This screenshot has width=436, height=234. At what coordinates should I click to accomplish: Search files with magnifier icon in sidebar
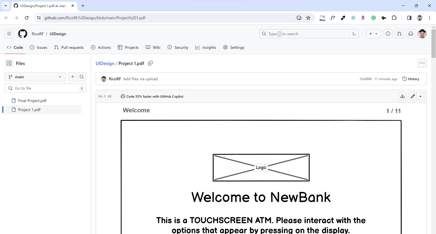[x=82, y=77]
